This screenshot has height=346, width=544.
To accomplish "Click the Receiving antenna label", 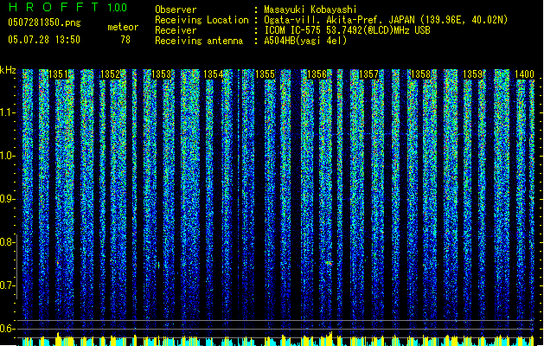I will (x=199, y=41).
